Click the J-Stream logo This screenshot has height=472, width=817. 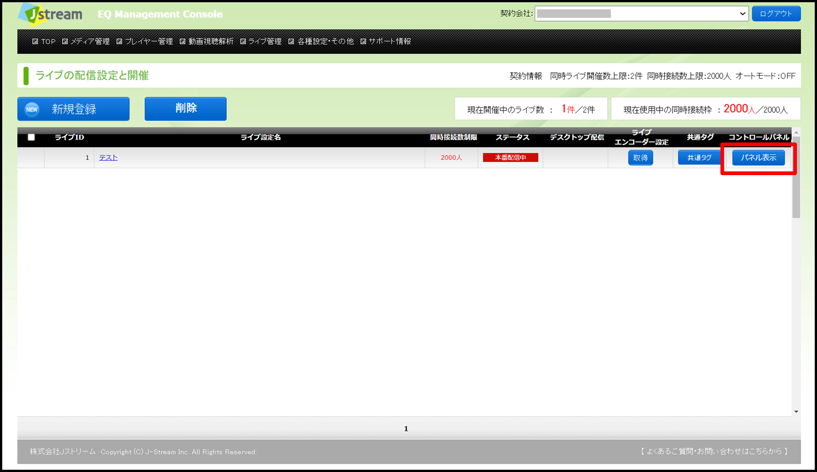pos(51,14)
